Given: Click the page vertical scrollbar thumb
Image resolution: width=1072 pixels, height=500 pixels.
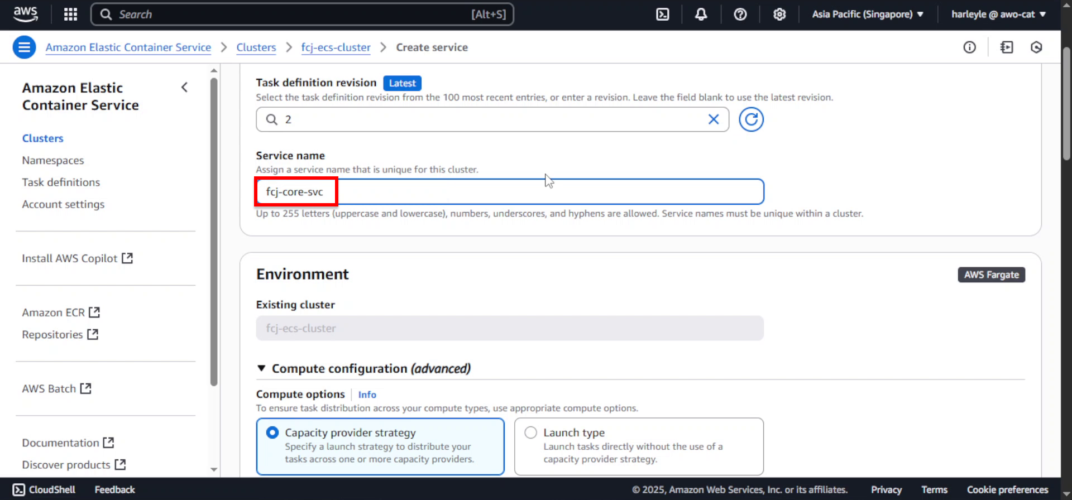Looking at the screenshot, I should (1066, 103).
